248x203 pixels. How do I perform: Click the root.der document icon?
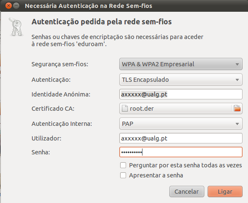(x=125, y=109)
